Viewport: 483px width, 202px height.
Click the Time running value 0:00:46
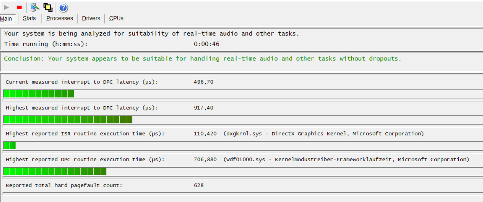207,44
